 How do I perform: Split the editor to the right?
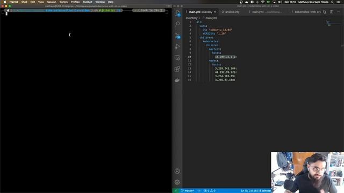332,12
